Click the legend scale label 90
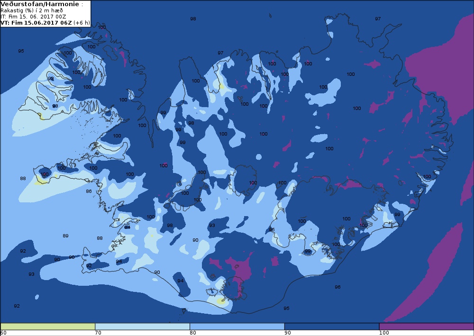This screenshot has height=336, width=474. [288, 333]
